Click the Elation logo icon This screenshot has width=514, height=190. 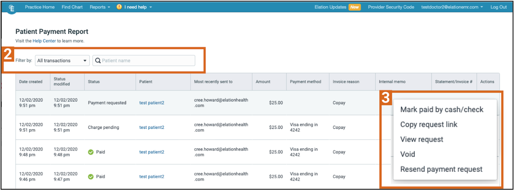click(x=11, y=8)
